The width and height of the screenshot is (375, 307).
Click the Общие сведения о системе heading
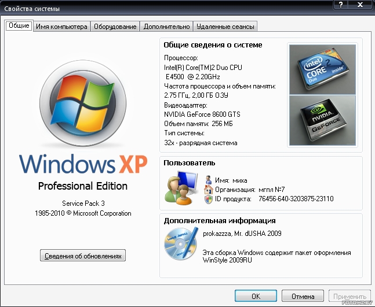coord(213,45)
